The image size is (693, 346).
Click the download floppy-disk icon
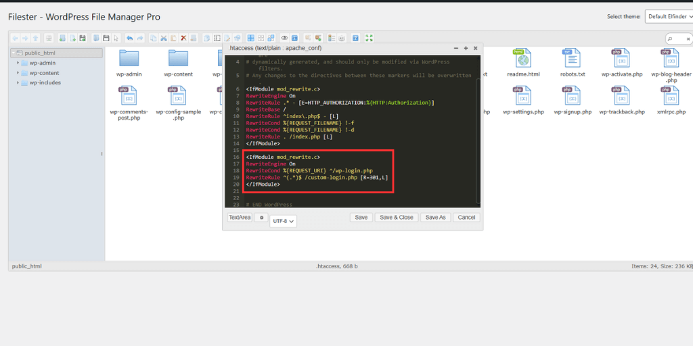coord(106,38)
